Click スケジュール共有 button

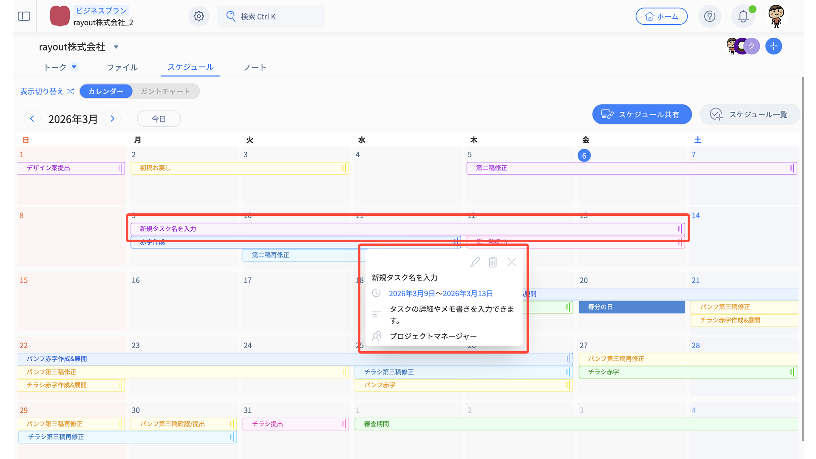pos(642,114)
